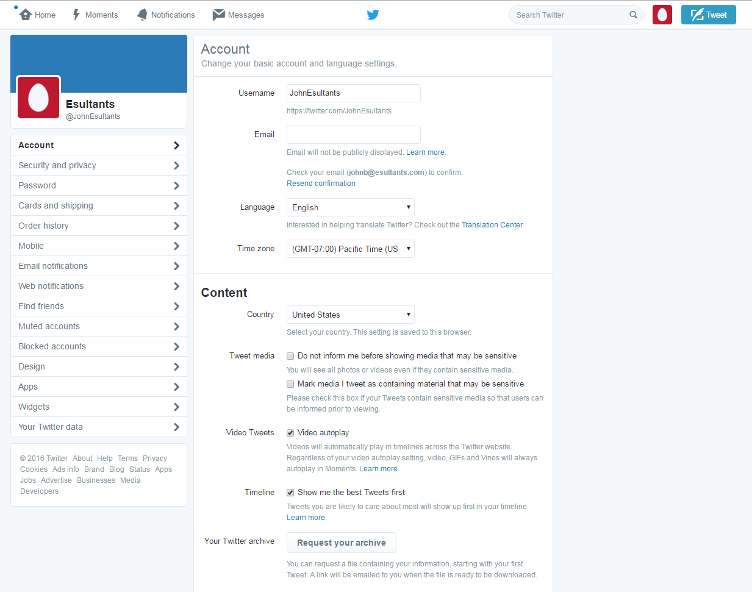Click Resend confirmation link
Image resolution: width=752 pixels, height=592 pixels.
[321, 184]
